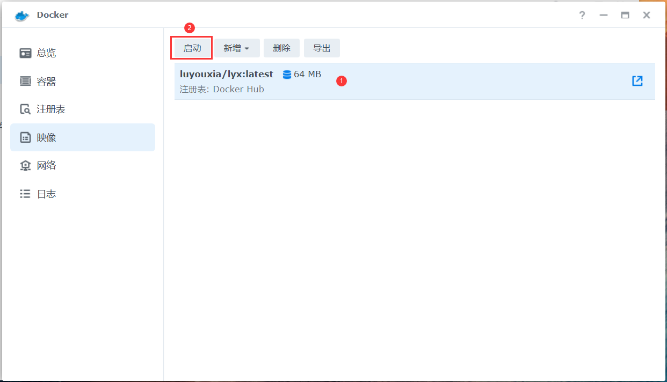Minimize the Docker window
Screen dimensions: 667x382
coord(604,15)
